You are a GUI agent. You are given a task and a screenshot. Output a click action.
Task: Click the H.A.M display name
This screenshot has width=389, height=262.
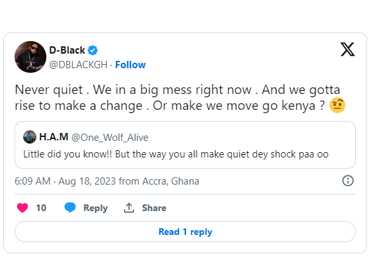[x=54, y=137]
